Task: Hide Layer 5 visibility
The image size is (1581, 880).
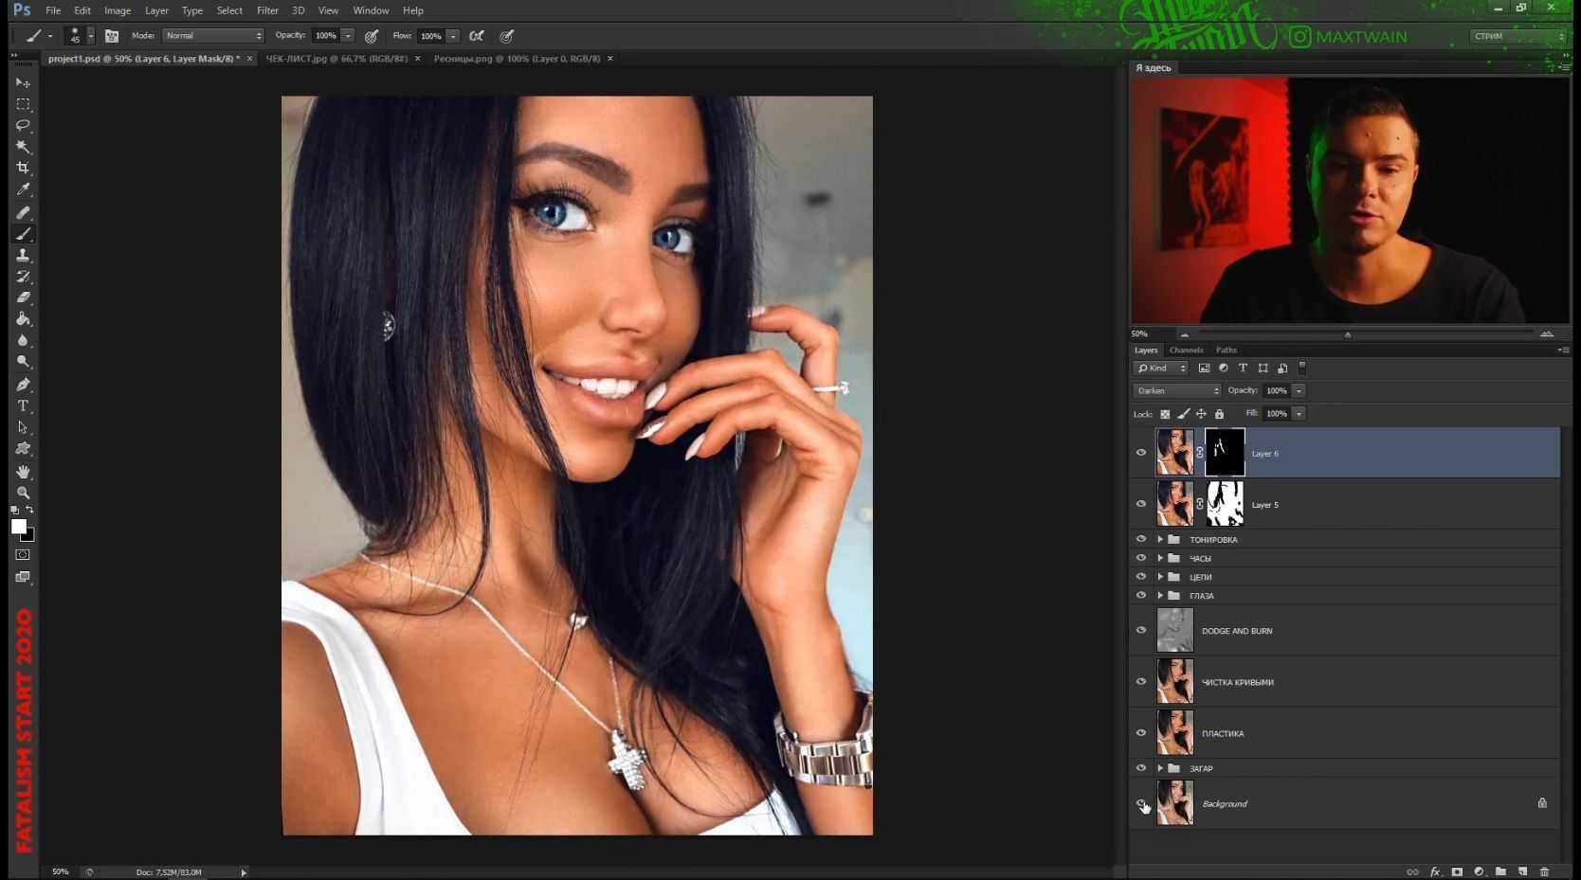Action: point(1141,504)
